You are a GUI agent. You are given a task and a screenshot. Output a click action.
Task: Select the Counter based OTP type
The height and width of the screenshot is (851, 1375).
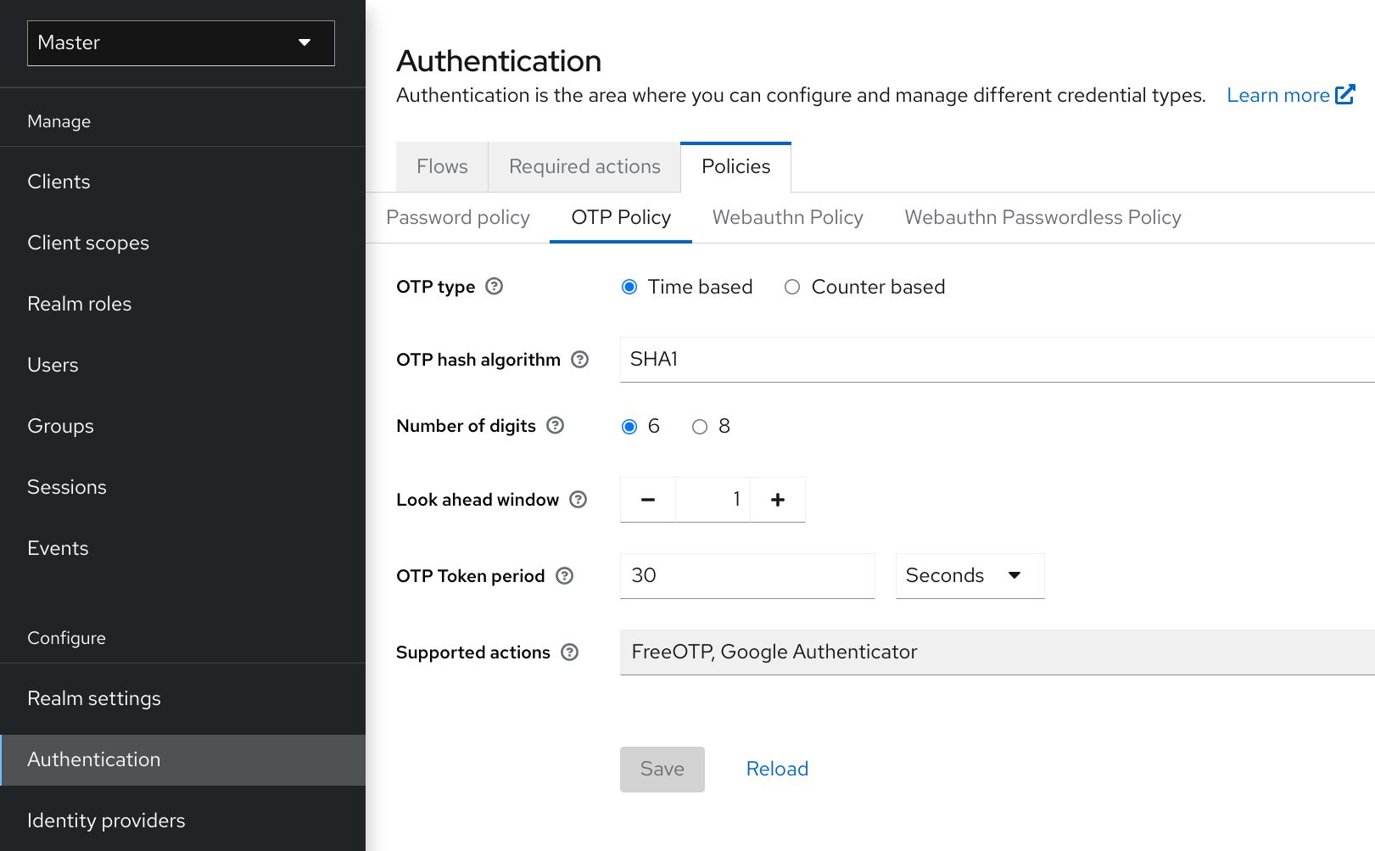(791, 287)
